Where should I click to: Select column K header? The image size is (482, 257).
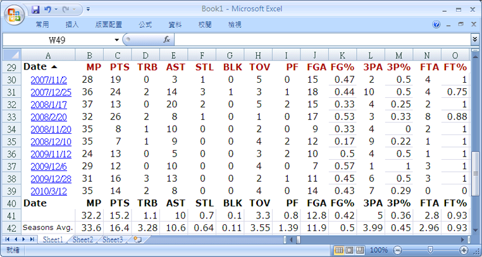(342, 55)
